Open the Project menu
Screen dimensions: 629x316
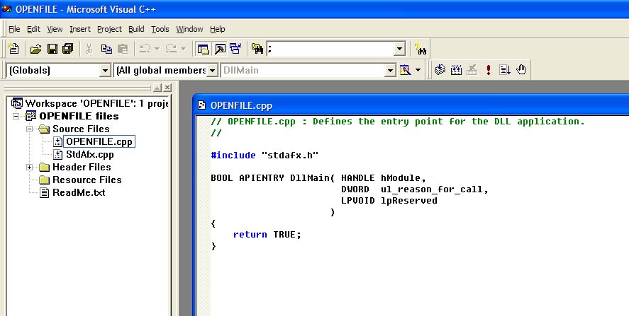[109, 29]
